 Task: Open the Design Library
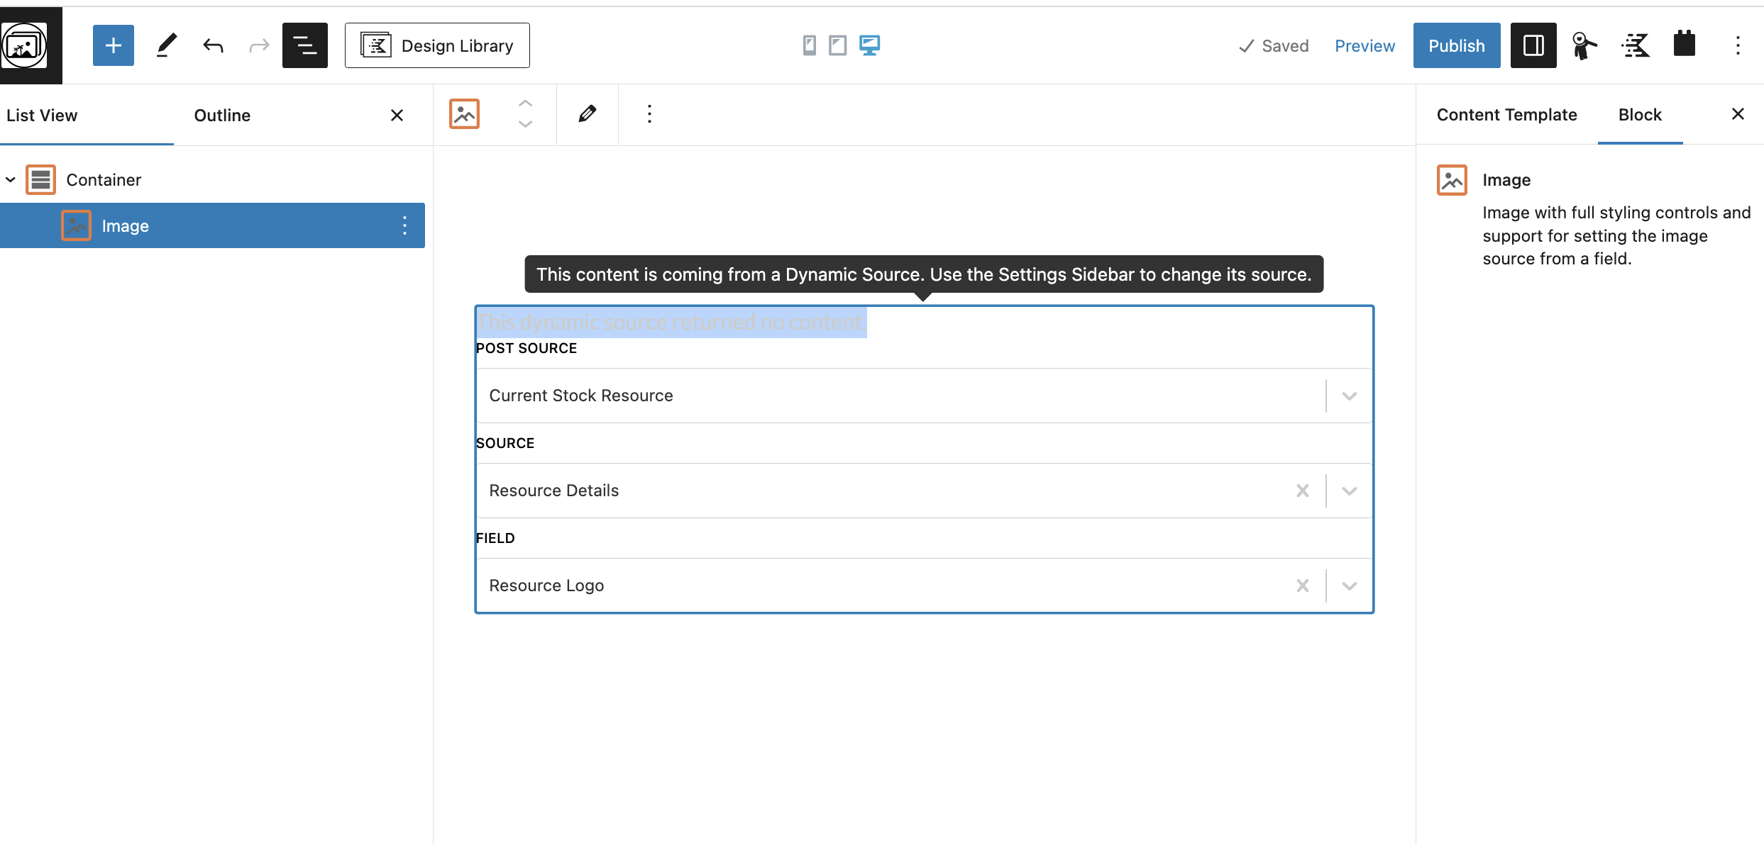(x=437, y=45)
